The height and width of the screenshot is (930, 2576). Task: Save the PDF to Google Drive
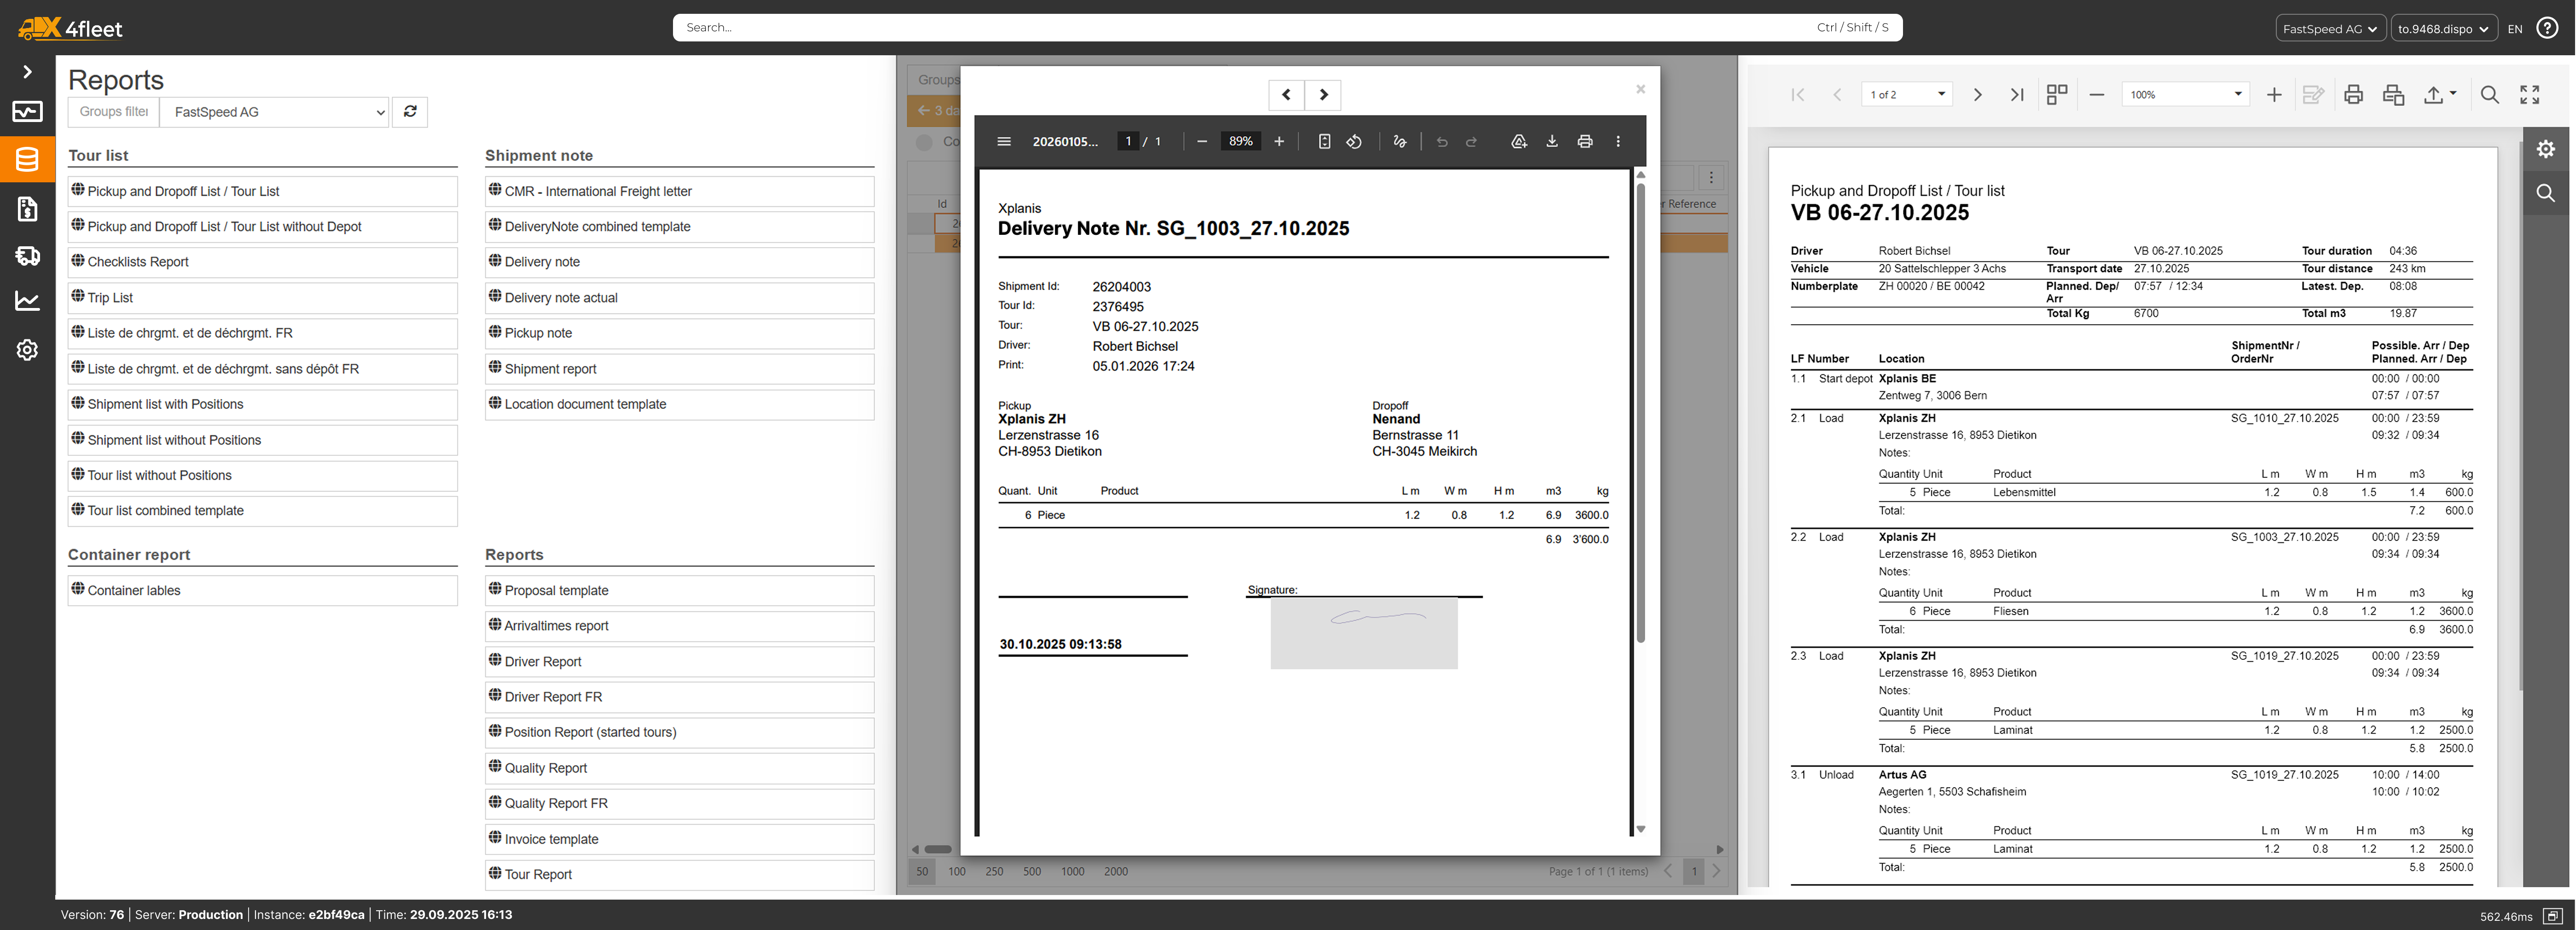click(x=1519, y=142)
